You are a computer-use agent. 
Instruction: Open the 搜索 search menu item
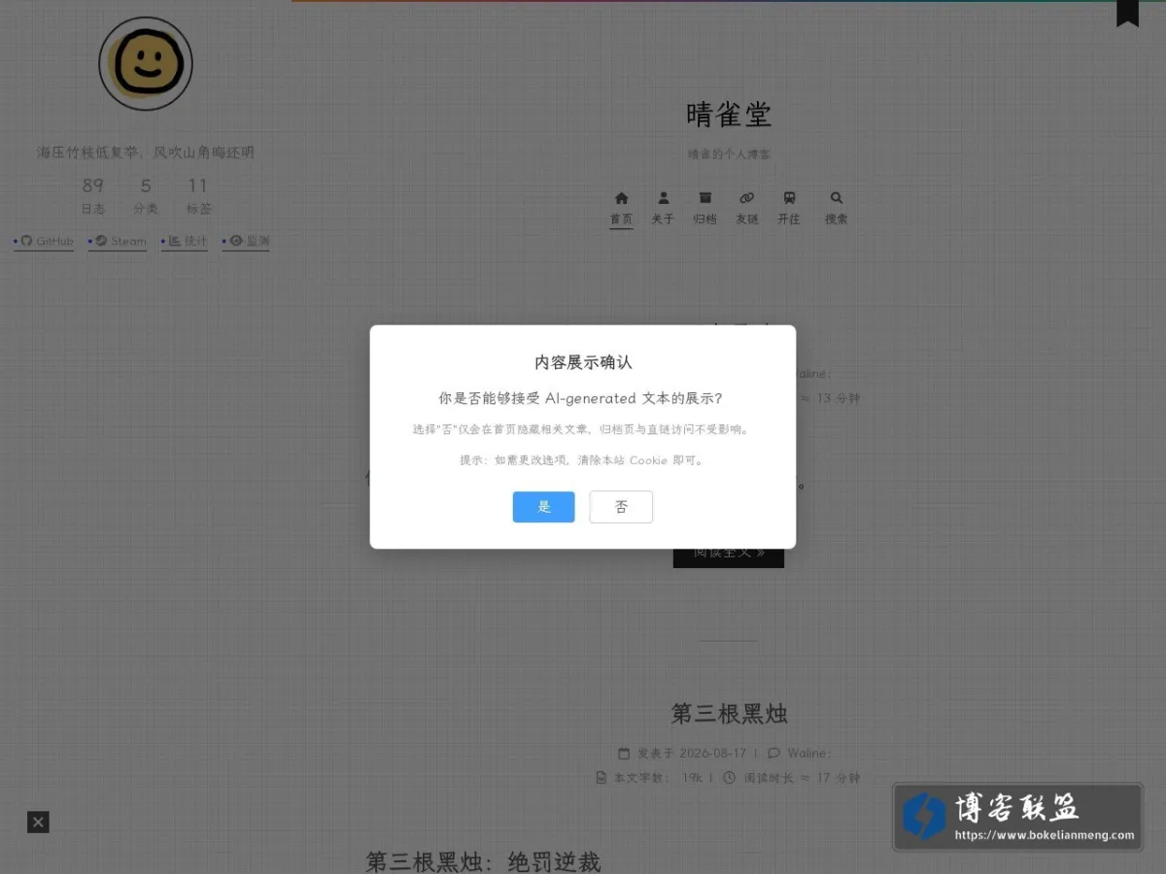point(837,209)
